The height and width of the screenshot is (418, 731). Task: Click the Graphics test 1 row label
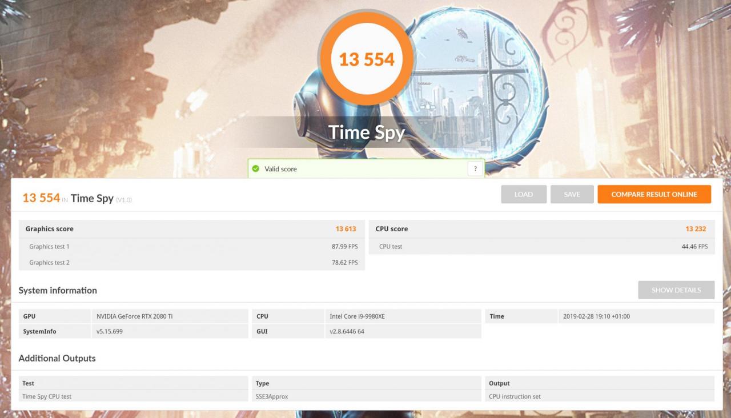pos(49,247)
